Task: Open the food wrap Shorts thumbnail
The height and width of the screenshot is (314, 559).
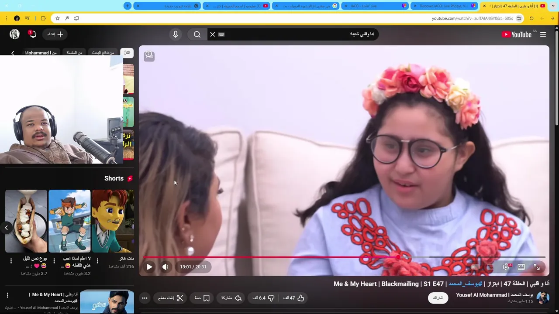Action: click(x=26, y=221)
